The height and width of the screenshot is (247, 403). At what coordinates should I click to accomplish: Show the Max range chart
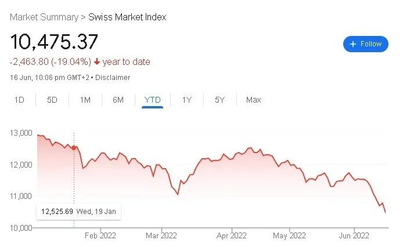click(253, 100)
